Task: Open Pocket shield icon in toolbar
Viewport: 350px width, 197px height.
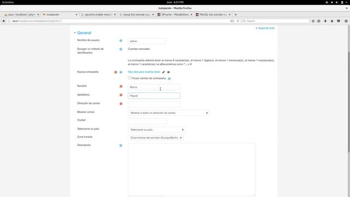Action: [339, 21]
